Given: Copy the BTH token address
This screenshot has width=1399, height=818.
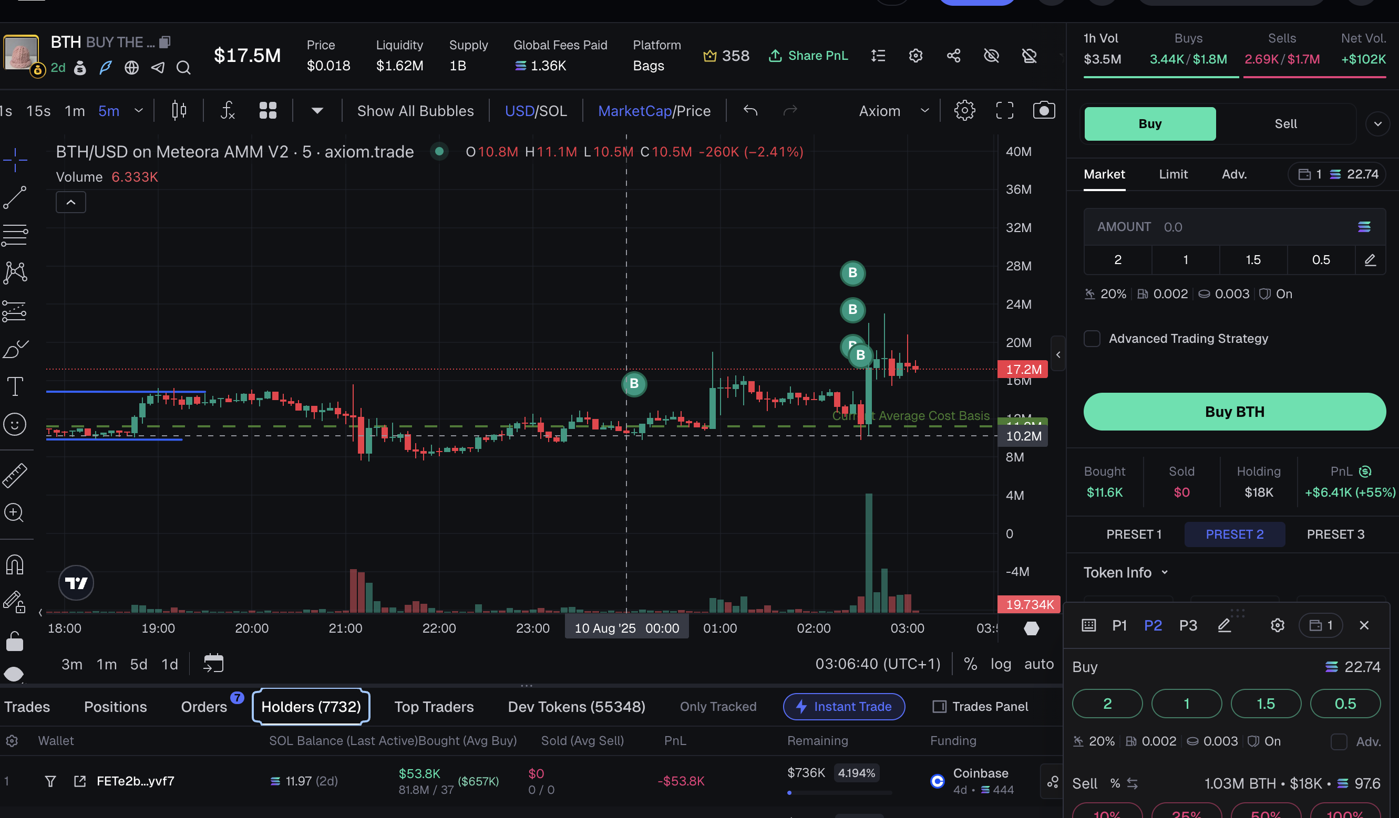Looking at the screenshot, I should tap(165, 42).
